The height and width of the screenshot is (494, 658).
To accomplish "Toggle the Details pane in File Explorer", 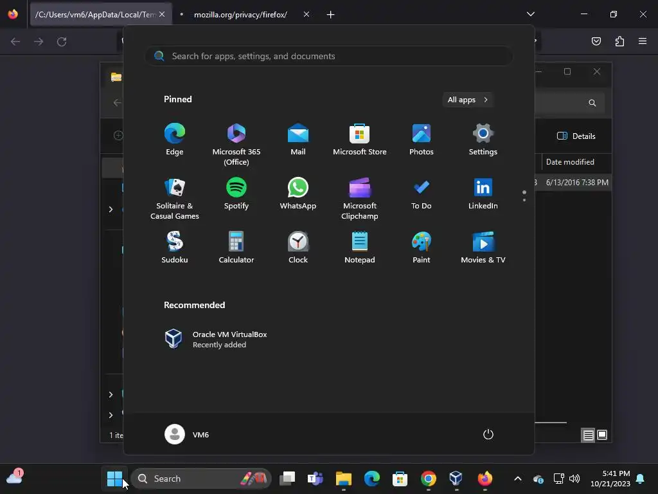I will 576,136.
